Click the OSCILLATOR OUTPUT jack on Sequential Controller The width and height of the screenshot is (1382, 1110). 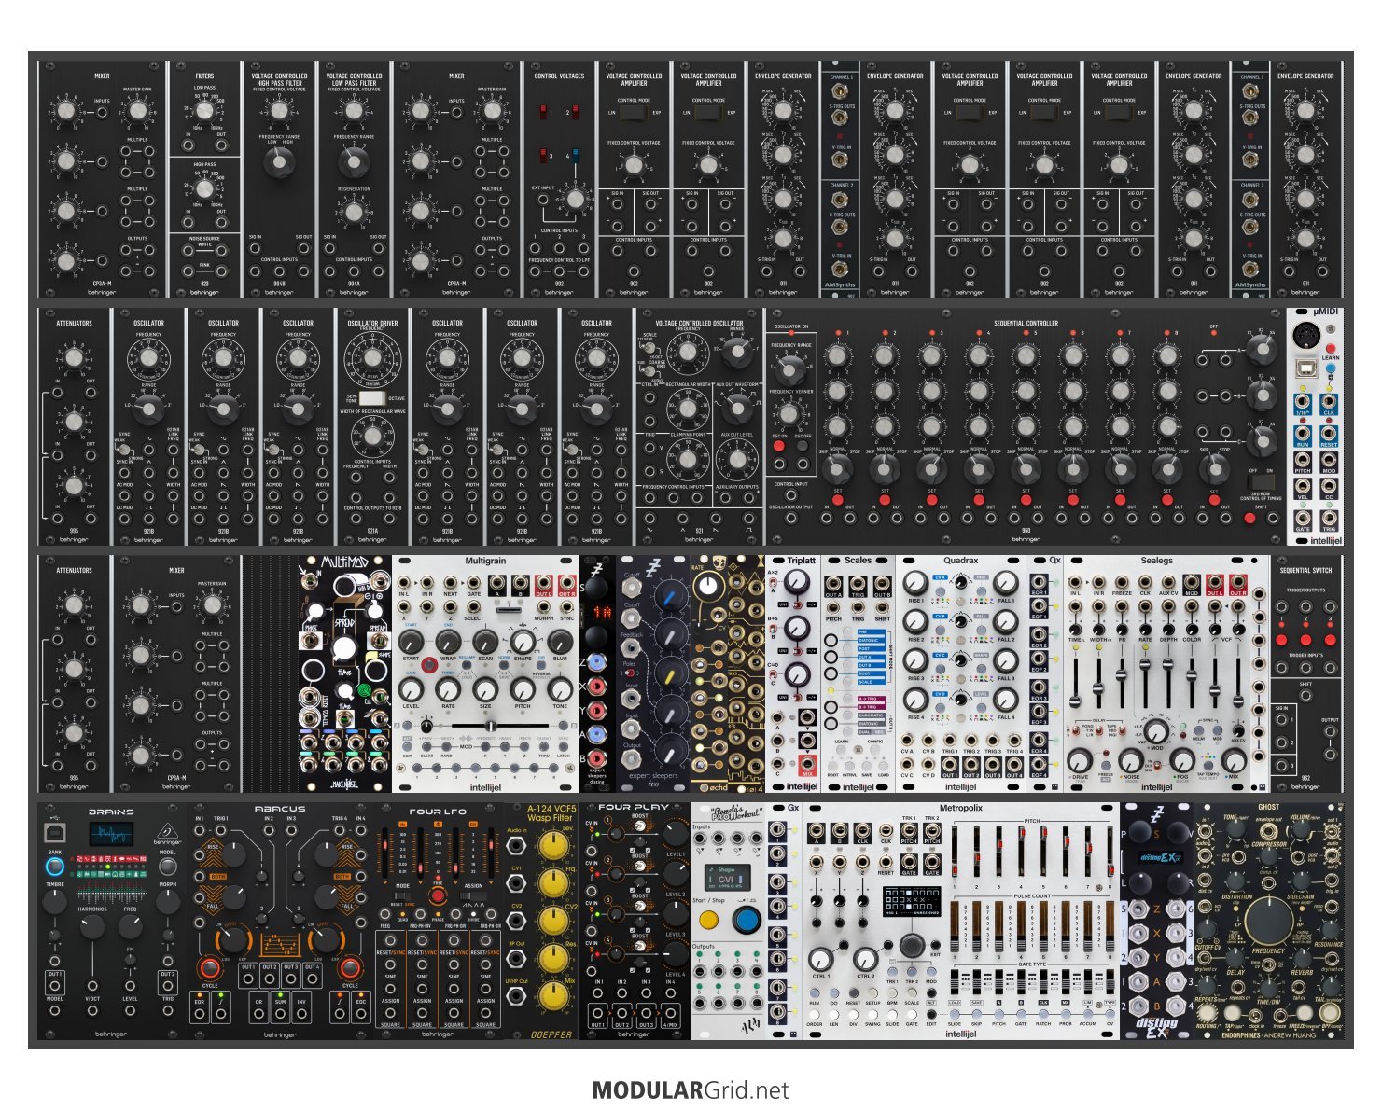791,520
